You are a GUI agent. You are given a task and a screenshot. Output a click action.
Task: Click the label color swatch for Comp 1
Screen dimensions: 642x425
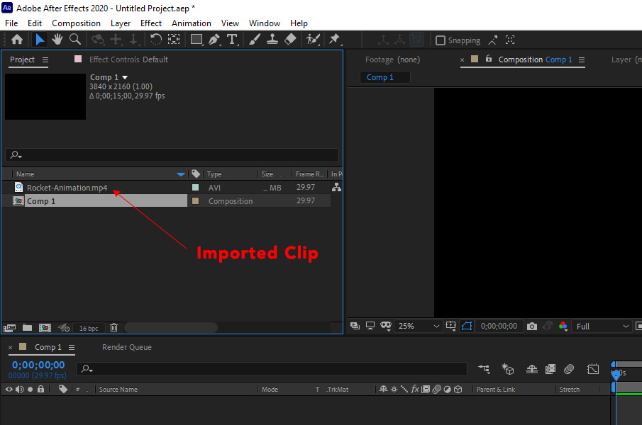tap(195, 201)
